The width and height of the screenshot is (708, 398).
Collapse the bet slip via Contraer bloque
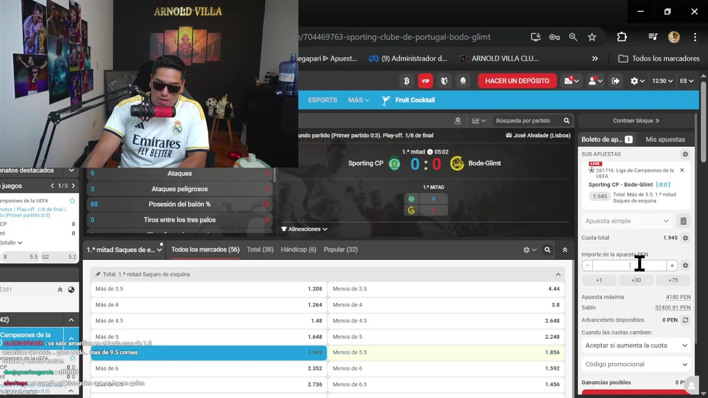636,121
